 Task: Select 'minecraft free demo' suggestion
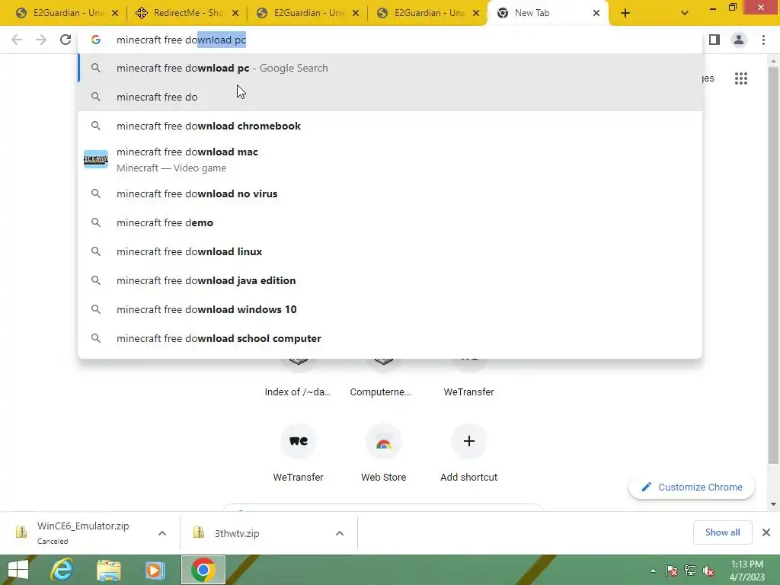pos(390,222)
